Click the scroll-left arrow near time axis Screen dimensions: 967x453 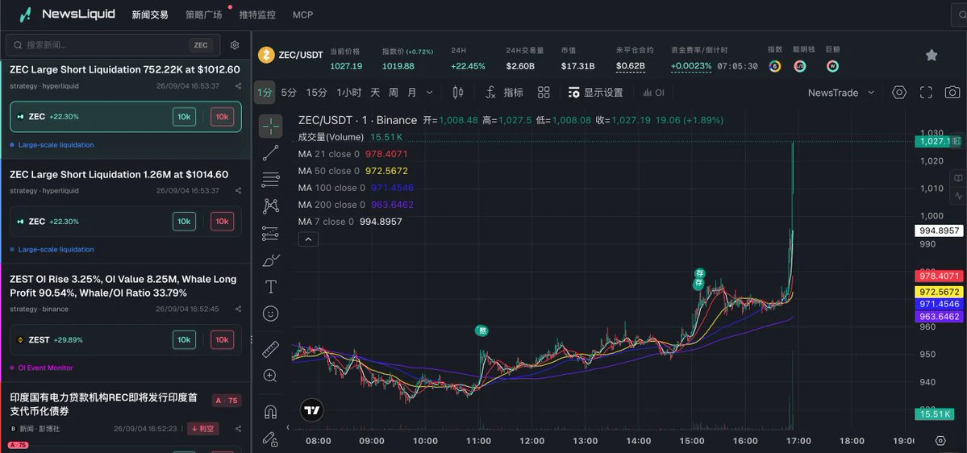(288, 426)
